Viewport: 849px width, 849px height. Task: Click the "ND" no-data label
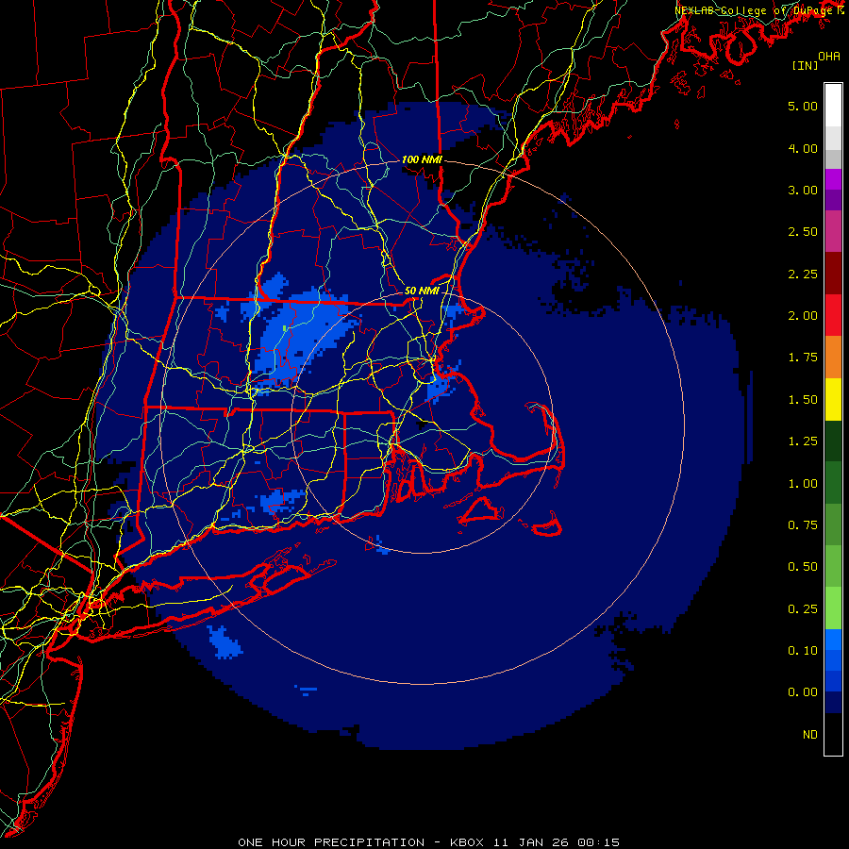click(x=810, y=735)
